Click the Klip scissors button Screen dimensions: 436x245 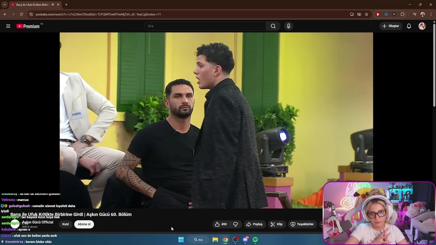point(277,224)
